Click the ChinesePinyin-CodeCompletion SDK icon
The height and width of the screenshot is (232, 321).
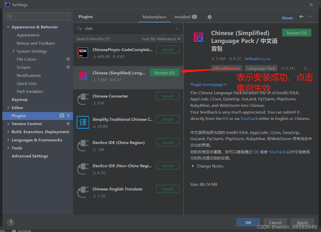coord(83,52)
